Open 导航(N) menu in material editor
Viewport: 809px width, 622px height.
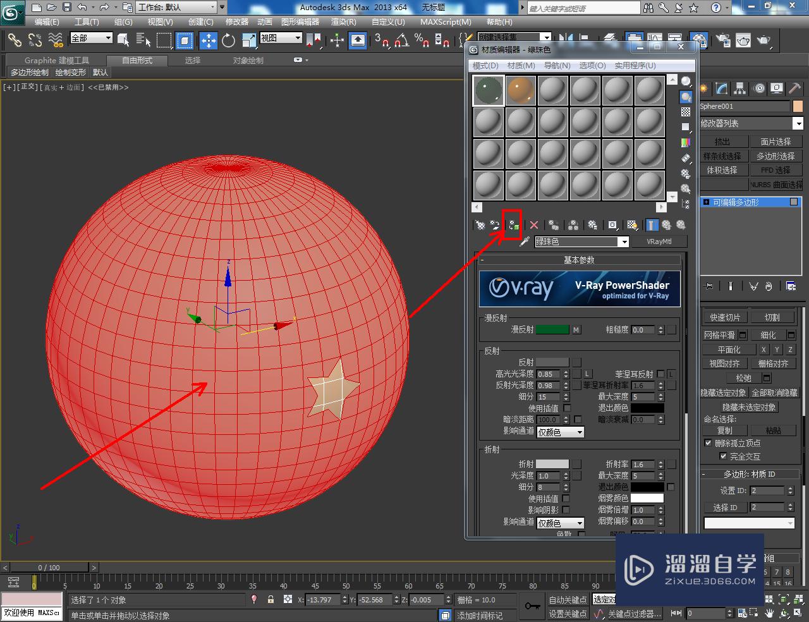click(557, 66)
